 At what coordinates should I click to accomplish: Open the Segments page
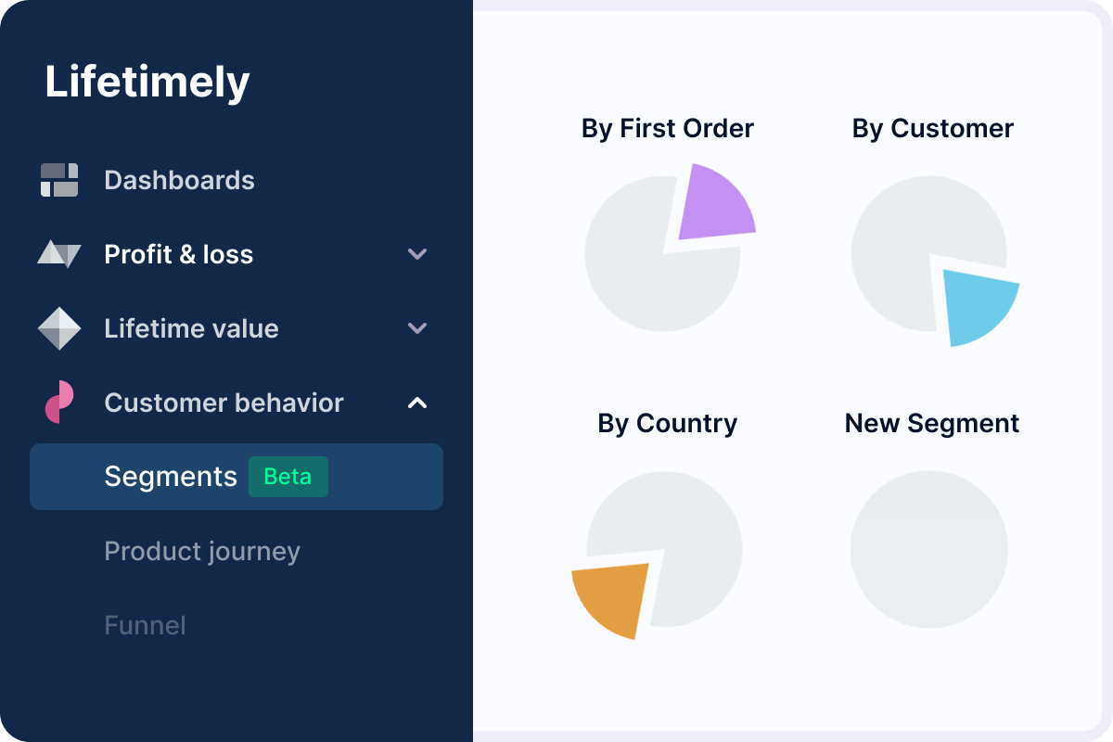pyautogui.click(x=172, y=476)
